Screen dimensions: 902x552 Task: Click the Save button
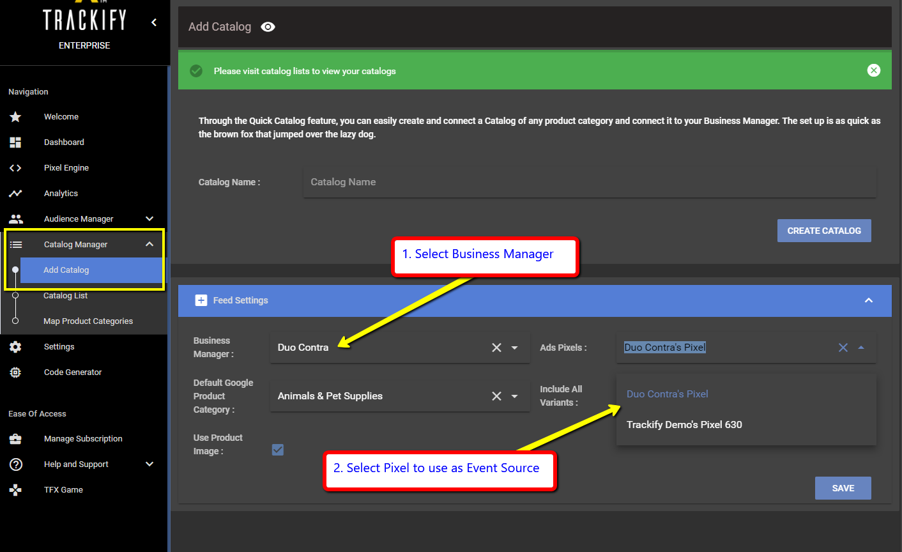click(843, 488)
